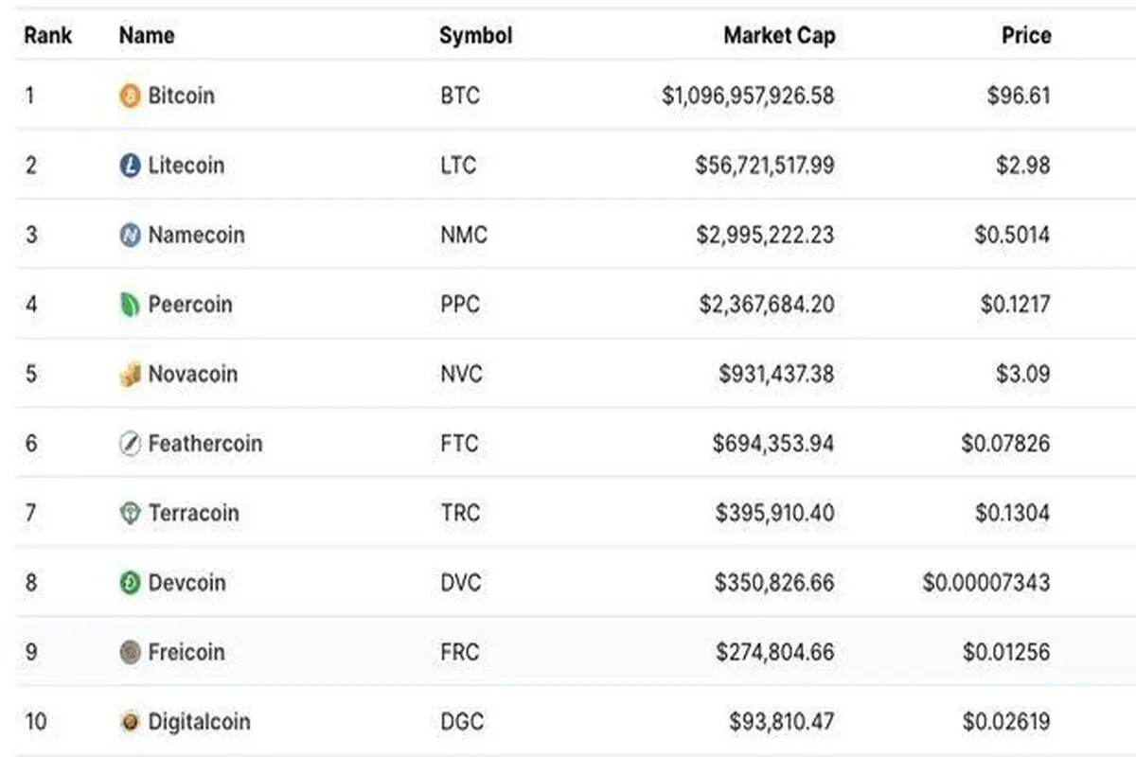Click the Bitcoin orange logo icon

coord(130,96)
